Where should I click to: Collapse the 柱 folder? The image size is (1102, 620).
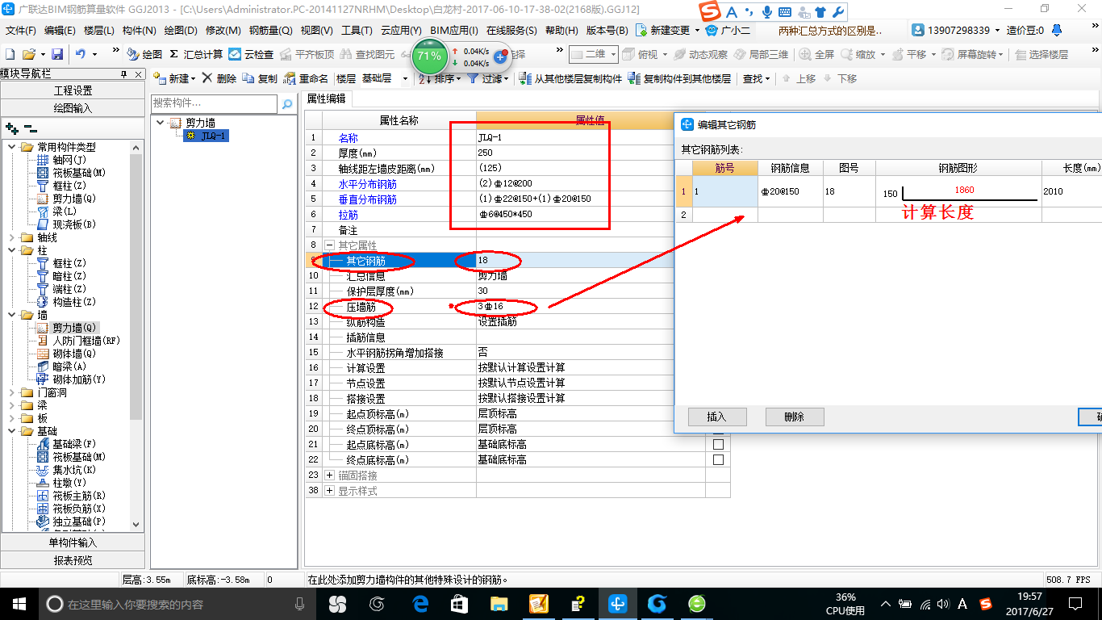point(11,250)
